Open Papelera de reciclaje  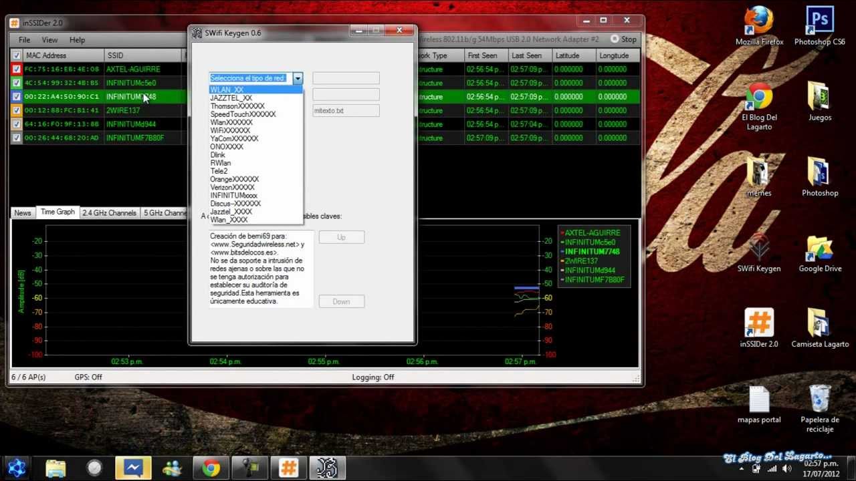point(819,408)
